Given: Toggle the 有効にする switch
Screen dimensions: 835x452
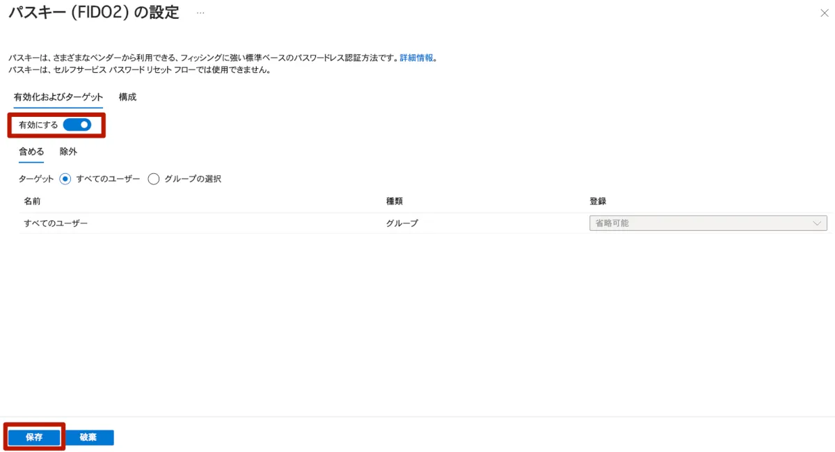Looking at the screenshot, I should point(77,125).
